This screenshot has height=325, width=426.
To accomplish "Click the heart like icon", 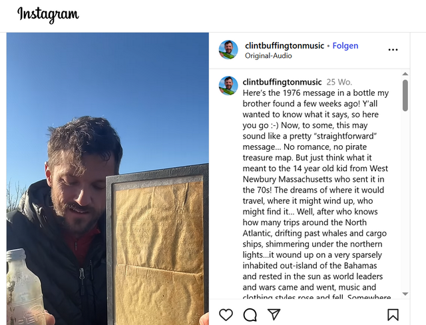I will pyautogui.click(x=226, y=314).
